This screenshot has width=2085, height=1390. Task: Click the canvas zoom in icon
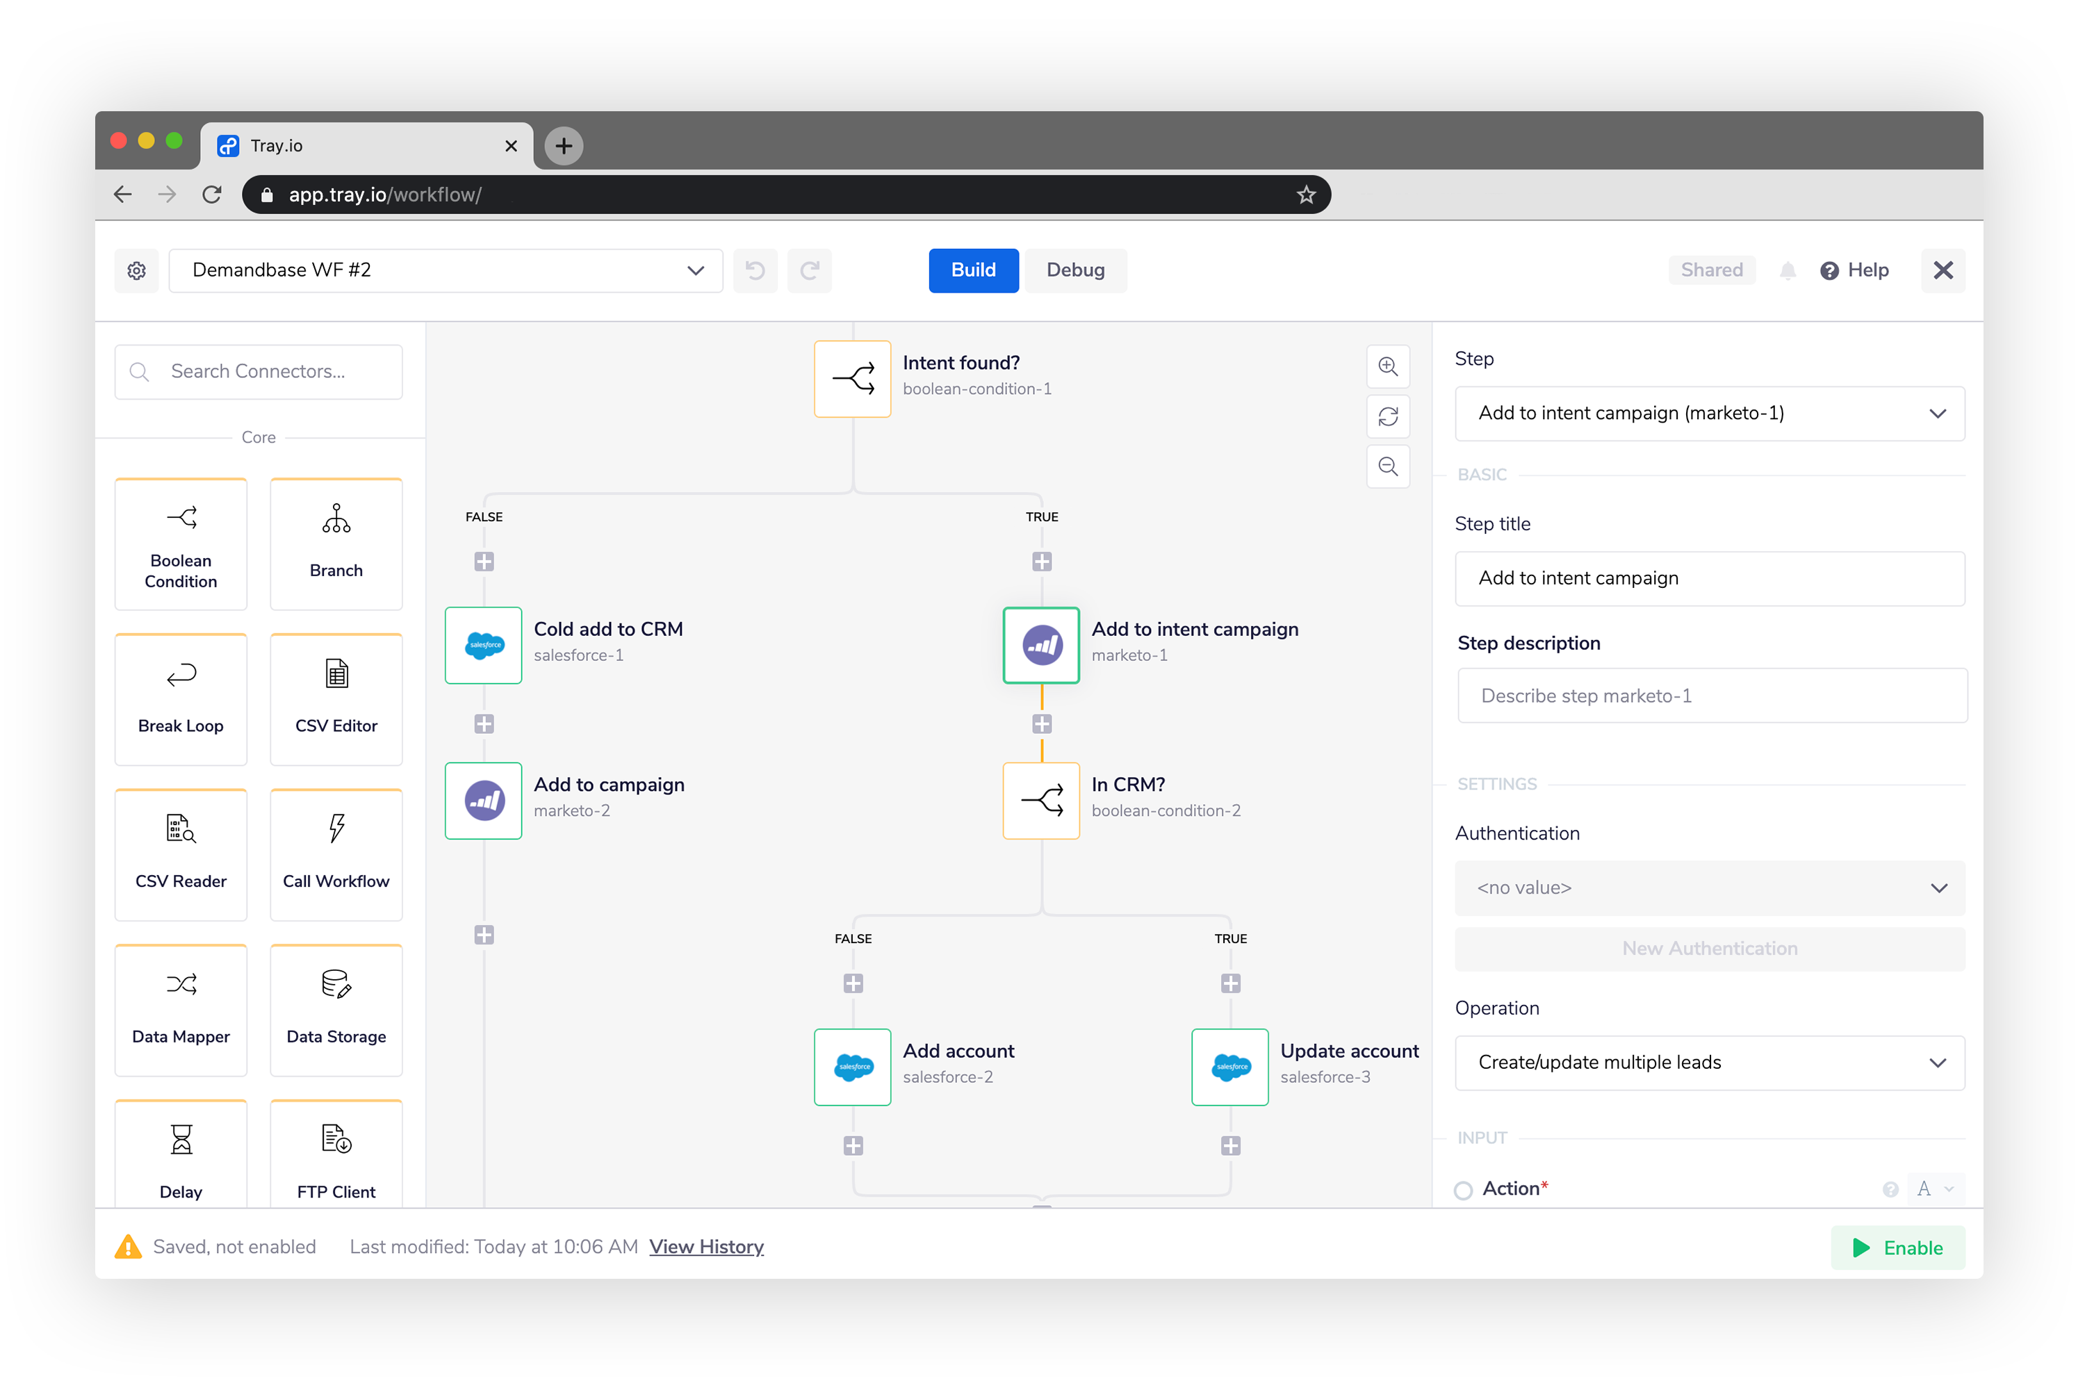coord(1387,366)
